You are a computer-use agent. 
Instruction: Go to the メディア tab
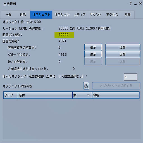pos(80,15)
